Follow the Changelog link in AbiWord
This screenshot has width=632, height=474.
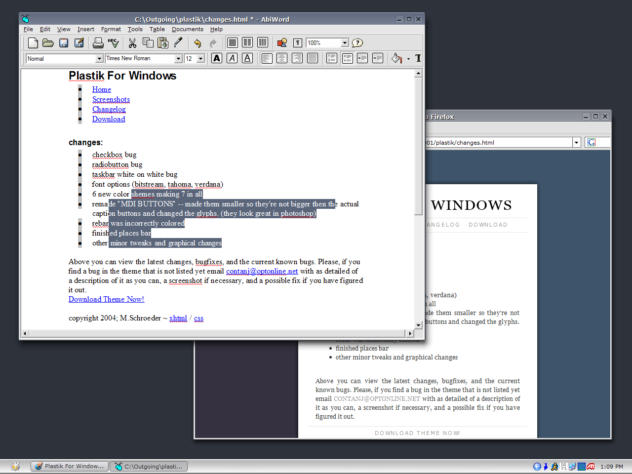(x=109, y=109)
